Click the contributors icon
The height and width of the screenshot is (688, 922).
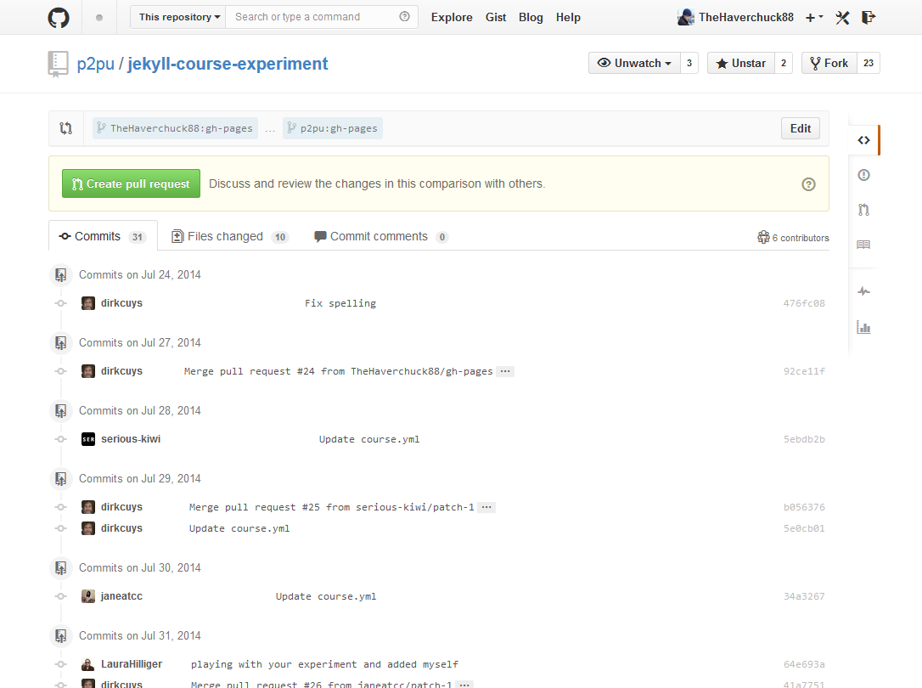(763, 237)
